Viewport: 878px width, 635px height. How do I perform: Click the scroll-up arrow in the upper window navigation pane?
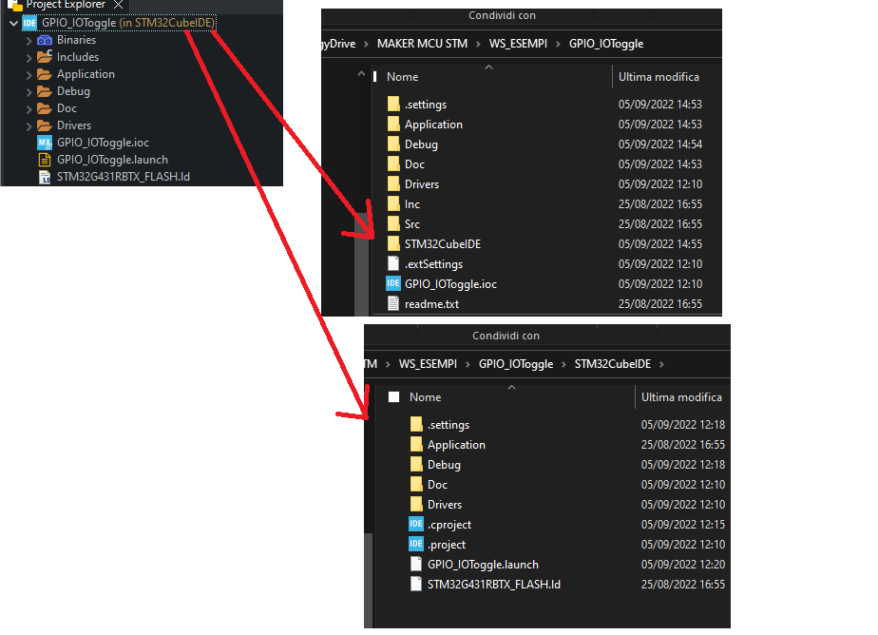click(361, 74)
